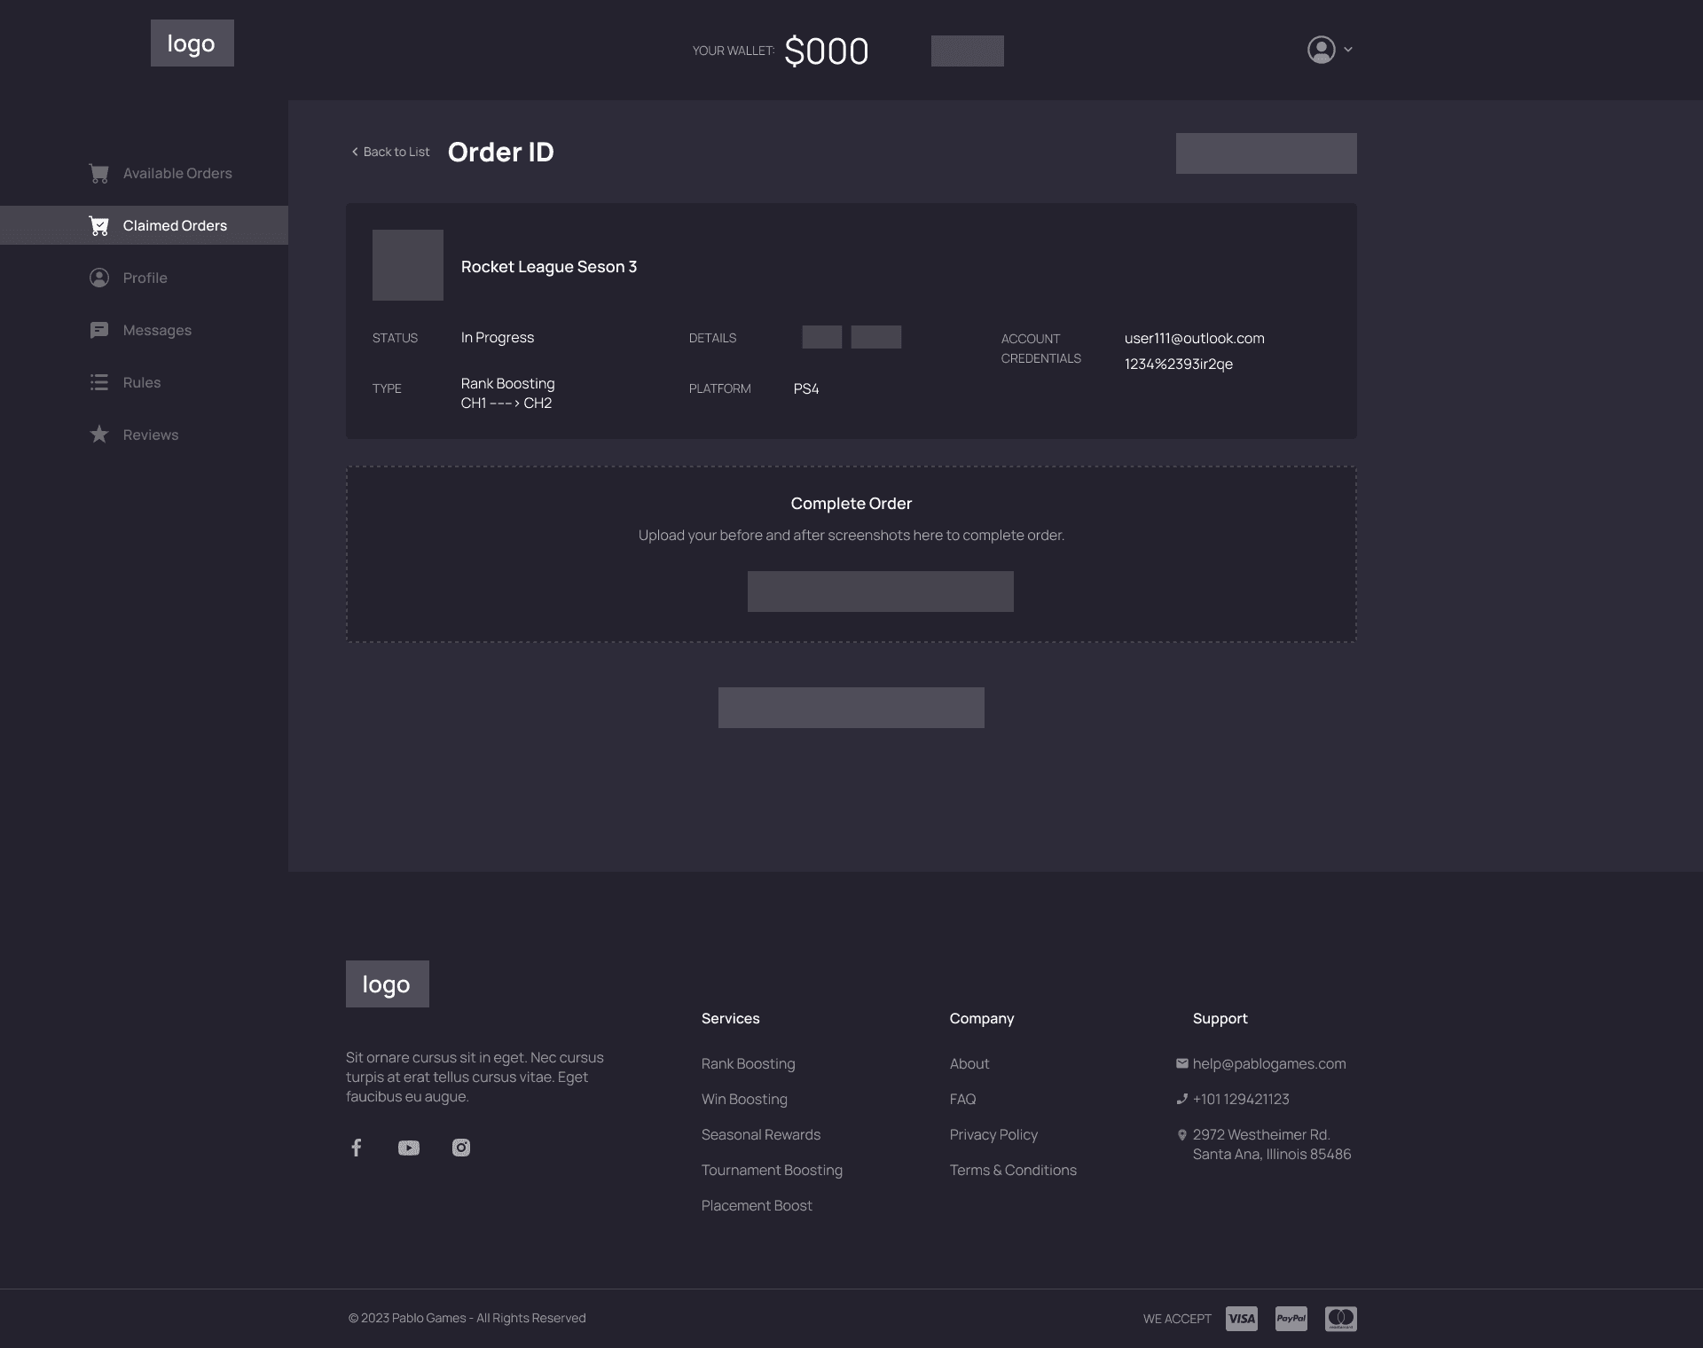Click the Rules list icon
1703x1348 pixels.
click(x=99, y=382)
